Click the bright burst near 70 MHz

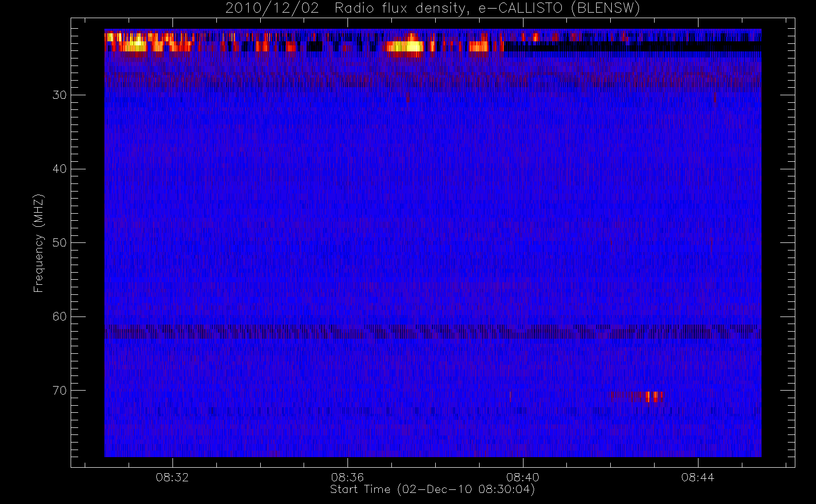click(x=653, y=397)
